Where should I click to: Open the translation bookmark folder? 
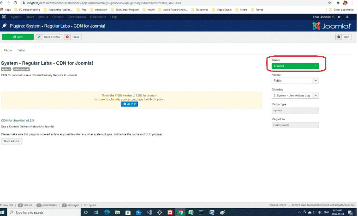pyautogui.click(x=99, y=10)
